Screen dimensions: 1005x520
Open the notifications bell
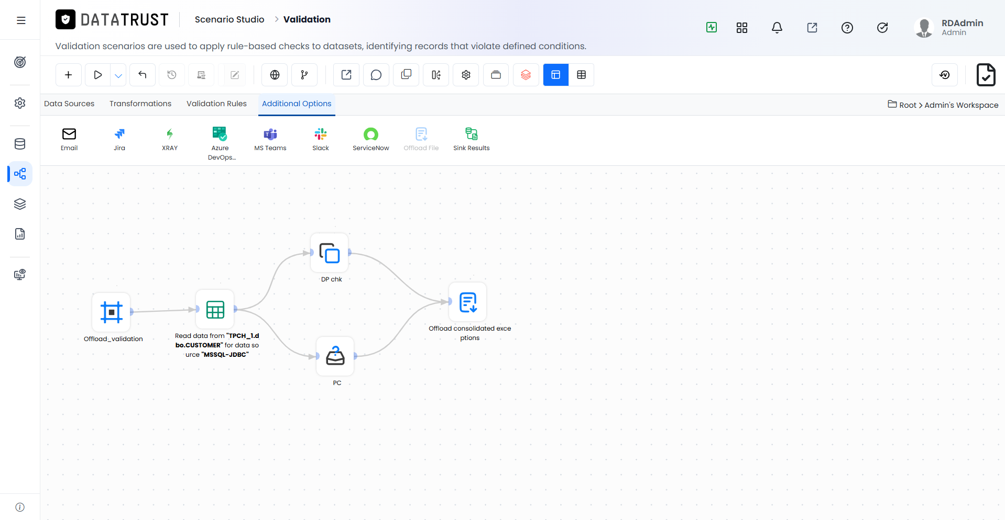coord(777,28)
